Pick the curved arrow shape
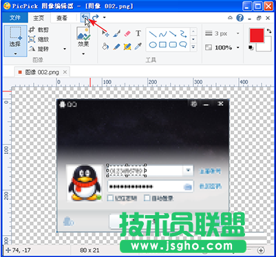This screenshot has width=276, height=257. (x=183, y=34)
